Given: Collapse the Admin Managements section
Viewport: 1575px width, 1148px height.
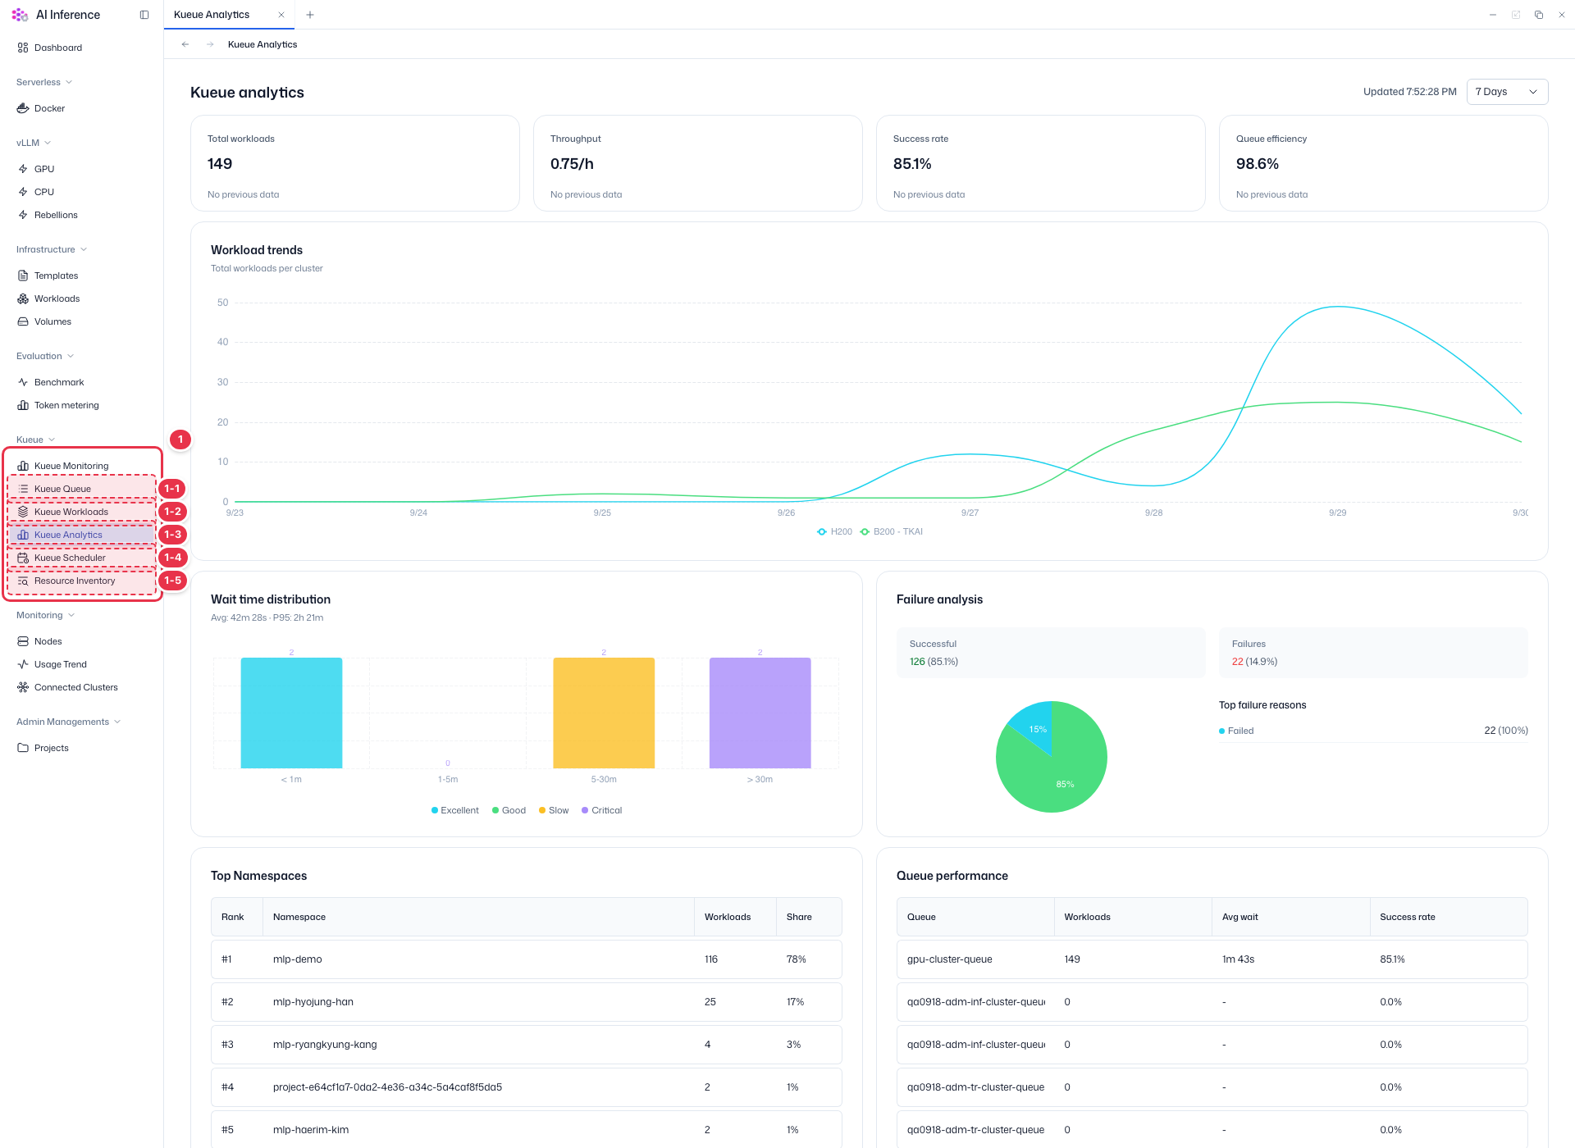Looking at the screenshot, I should point(69,722).
